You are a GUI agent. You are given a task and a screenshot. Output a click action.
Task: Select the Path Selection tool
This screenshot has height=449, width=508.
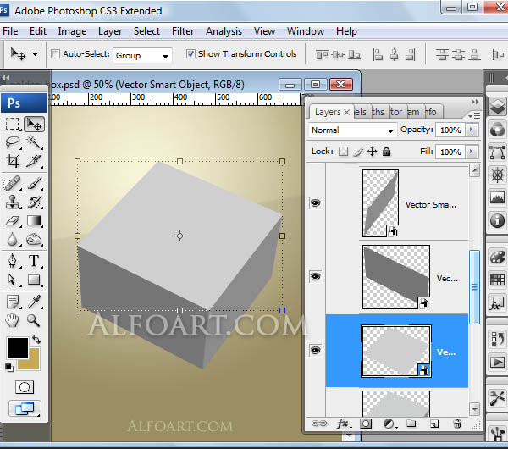tap(13, 280)
